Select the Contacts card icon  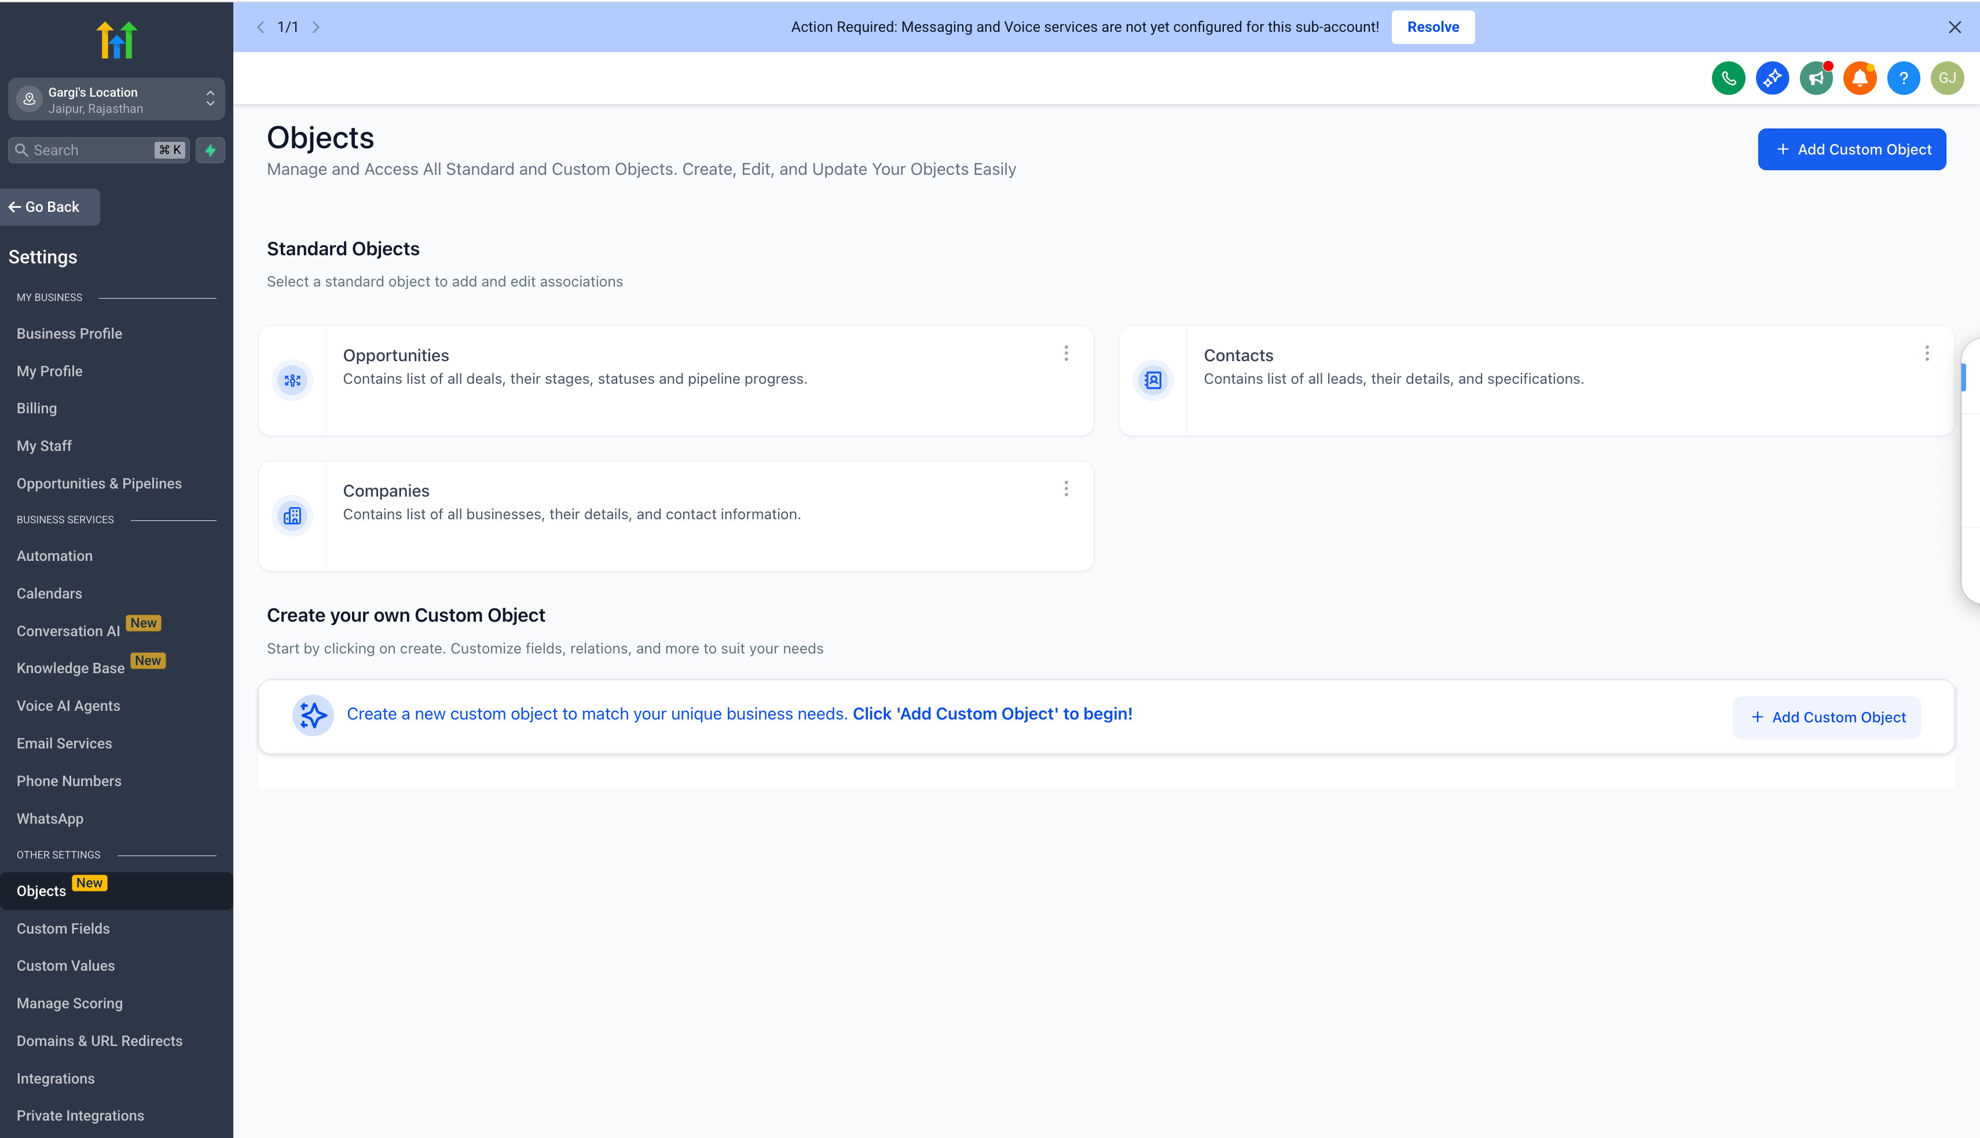click(x=1152, y=381)
